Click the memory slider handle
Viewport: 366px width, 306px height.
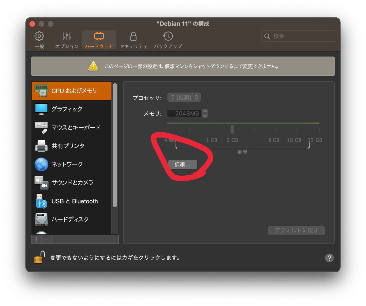(232, 129)
